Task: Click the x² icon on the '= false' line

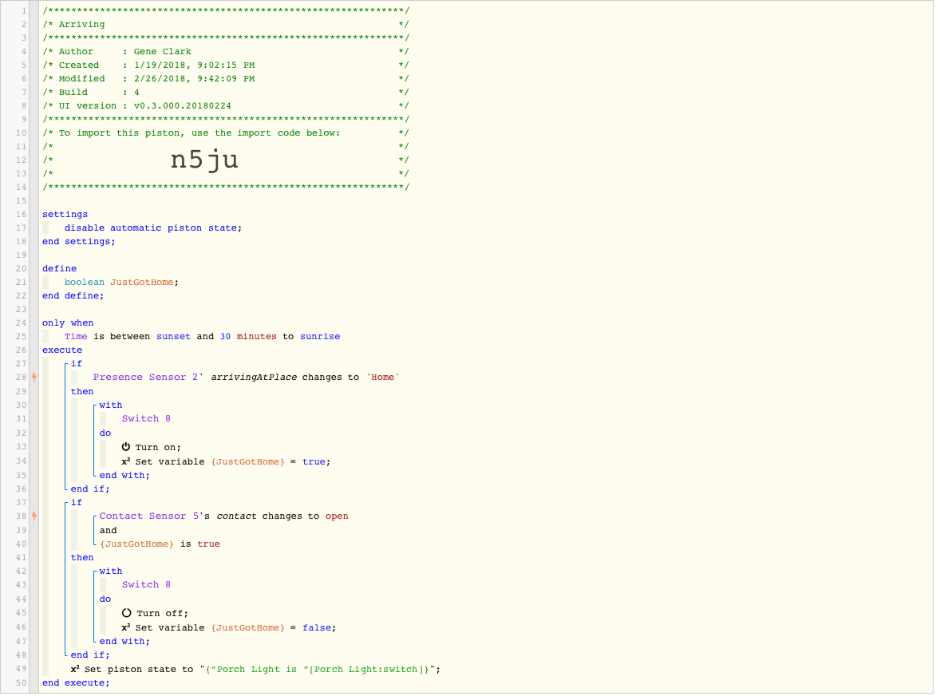Action: click(x=126, y=627)
